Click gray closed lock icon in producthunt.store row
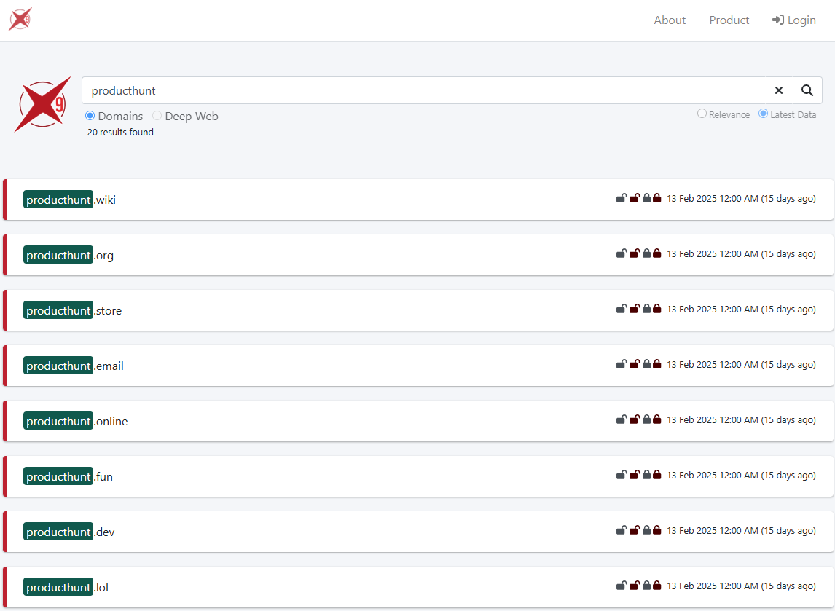This screenshot has height=611, width=835. (x=646, y=309)
